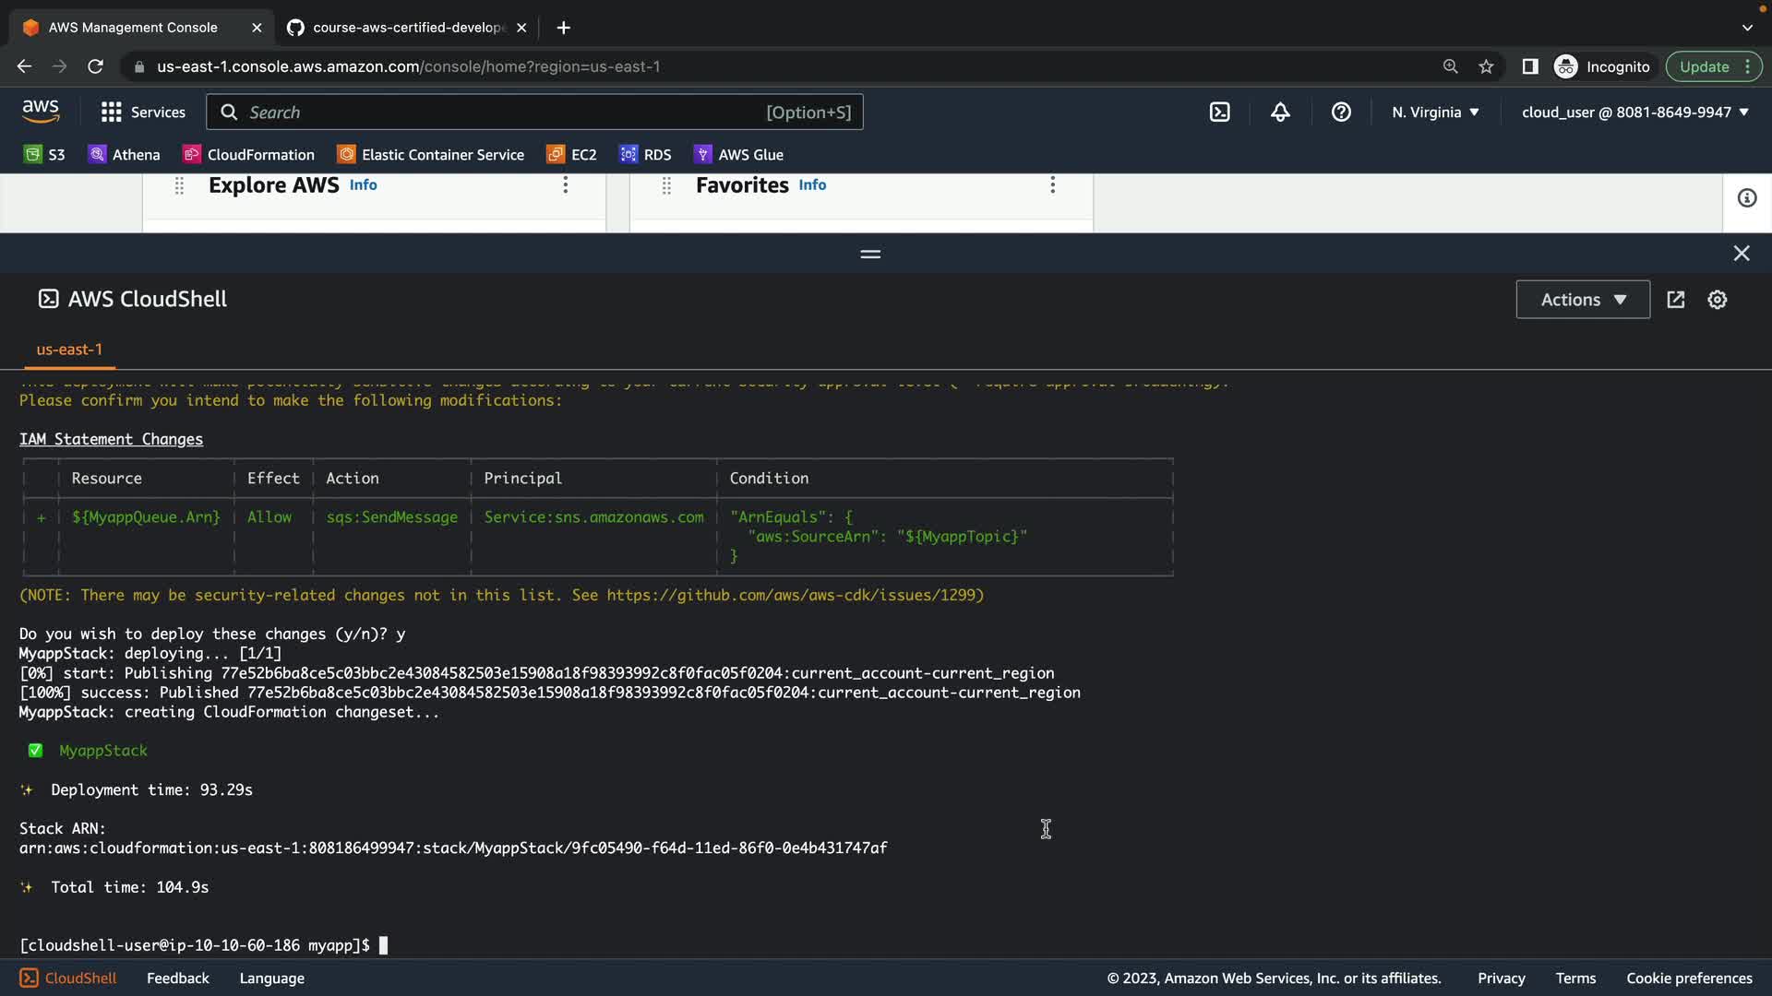Click the AWS logo home icon
This screenshot has height=996, width=1772.
pyautogui.click(x=41, y=112)
